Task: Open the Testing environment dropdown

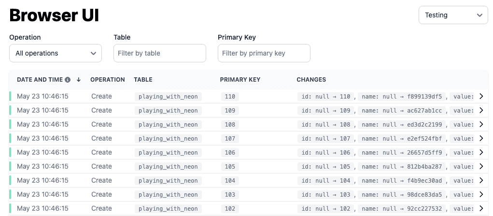Action: 453,15
